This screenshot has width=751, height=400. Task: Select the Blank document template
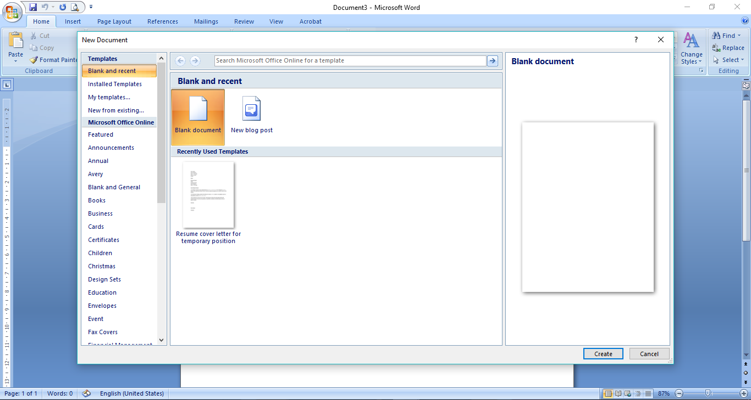(x=198, y=116)
